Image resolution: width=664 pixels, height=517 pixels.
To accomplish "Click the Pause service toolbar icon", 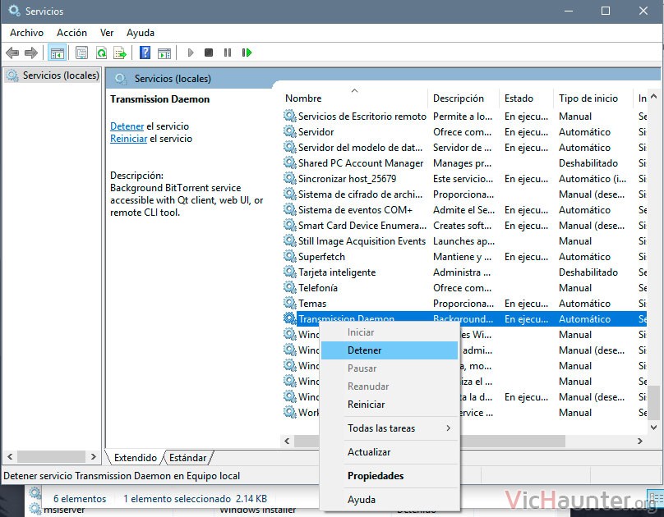I will pyautogui.click(x=228, y=53).
